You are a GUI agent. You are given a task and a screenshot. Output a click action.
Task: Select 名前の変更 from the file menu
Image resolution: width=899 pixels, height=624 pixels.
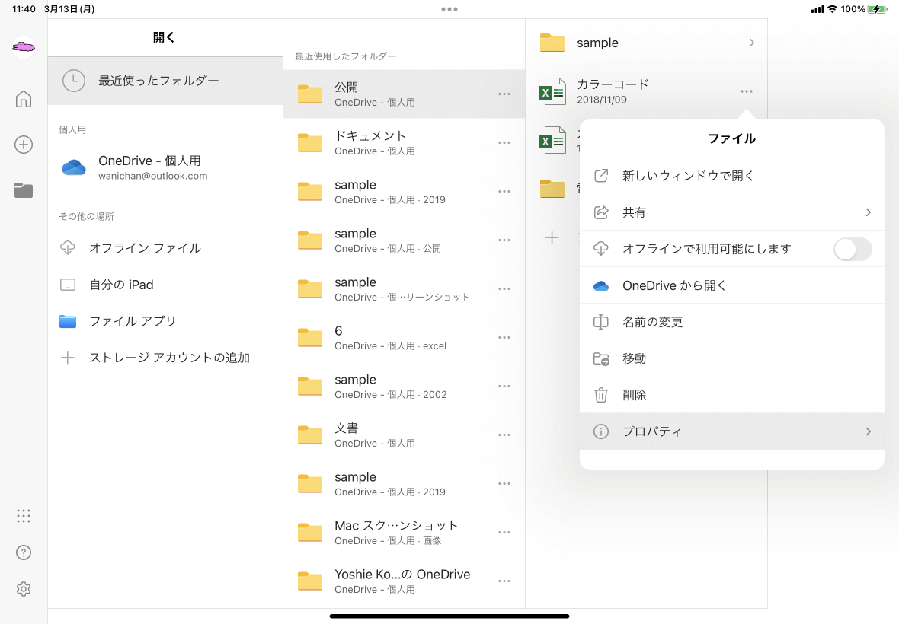(653, 322)
